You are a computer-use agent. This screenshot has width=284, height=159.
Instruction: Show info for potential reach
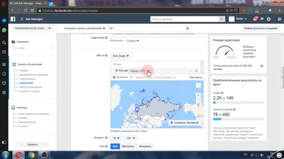pyautogui.click(x=262, y=66)
